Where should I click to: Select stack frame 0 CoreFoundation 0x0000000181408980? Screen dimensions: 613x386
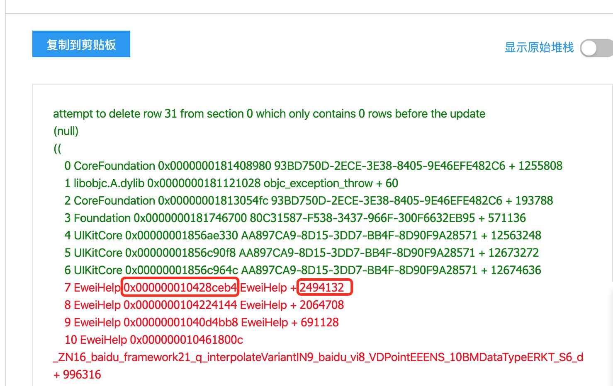click(314, 166)
